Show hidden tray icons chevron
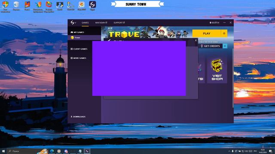 pos(229,151)
